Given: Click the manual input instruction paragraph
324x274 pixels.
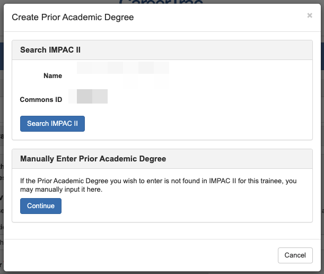Looking at the screenshot, I should (x=158, y=185).
